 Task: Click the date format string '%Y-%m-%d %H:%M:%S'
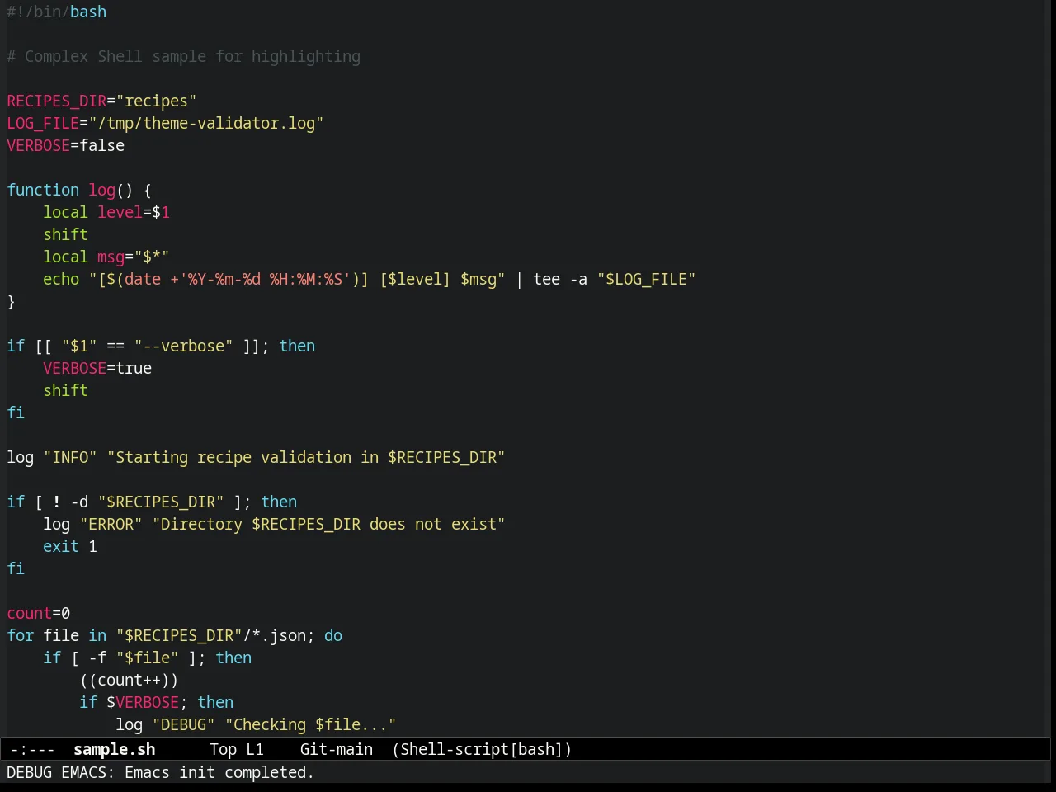point(266,279)
